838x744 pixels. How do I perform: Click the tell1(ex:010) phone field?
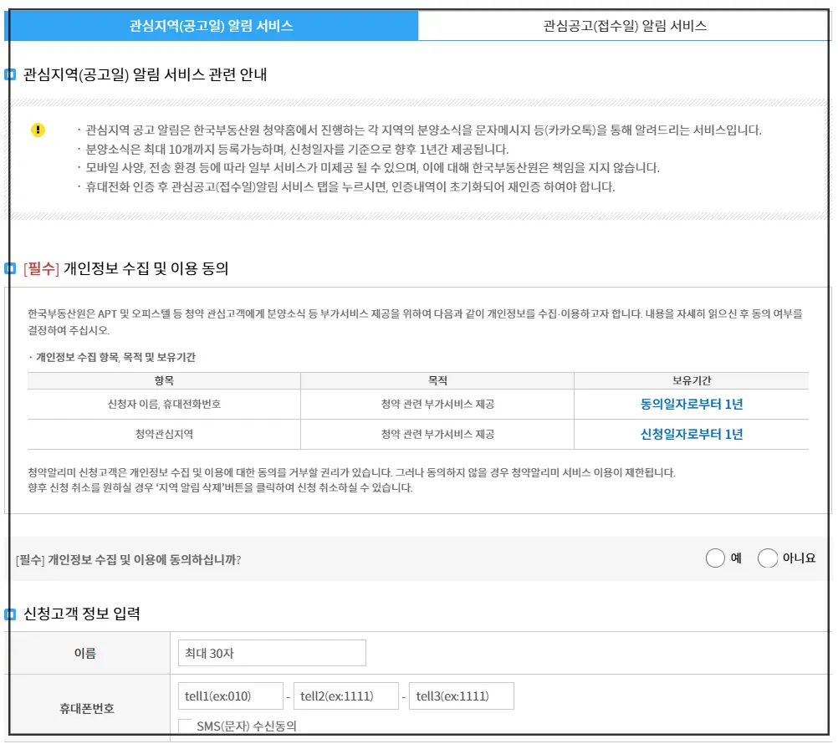tap(229, 695)
